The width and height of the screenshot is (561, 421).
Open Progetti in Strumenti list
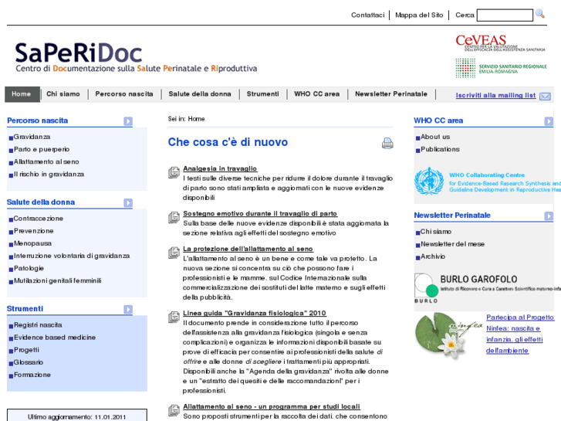(26, 350)
